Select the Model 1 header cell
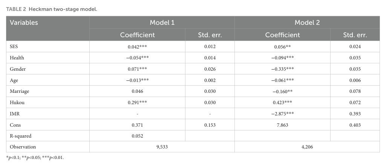The height and width of the screenshot is (165, 392). pyautogui.click(x=162, y=23)
